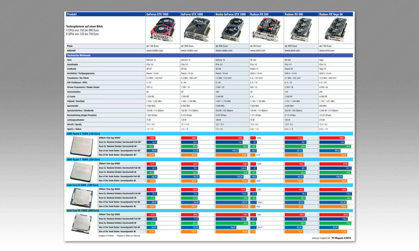Click the "Grafikchip" row label
This screenshot has height=251, width=419.
click(71, 69)
